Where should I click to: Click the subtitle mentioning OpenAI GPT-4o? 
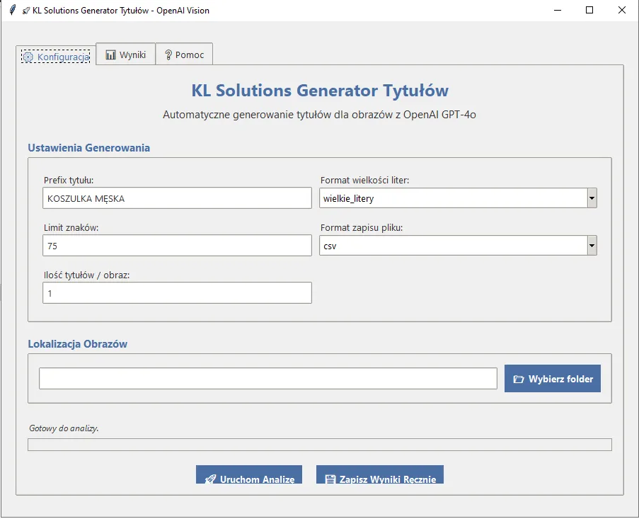[320, 115]
